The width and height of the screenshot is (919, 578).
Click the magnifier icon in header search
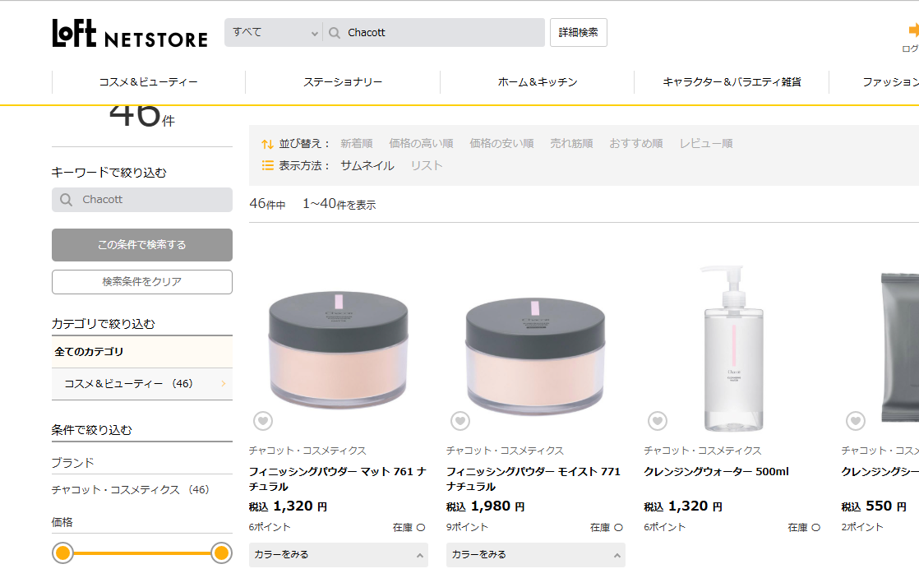[335, 33]
